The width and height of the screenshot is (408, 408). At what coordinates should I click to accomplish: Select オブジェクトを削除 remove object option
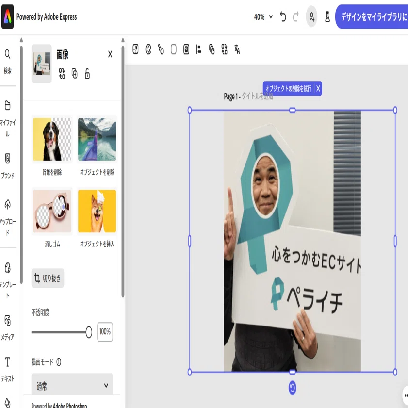[97, 146]
